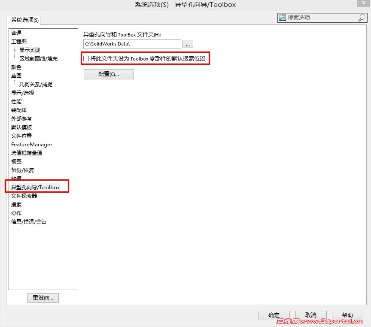Confirm settings with the 确定 button
This screenshot has height=327, width=371.
point(274,315)
